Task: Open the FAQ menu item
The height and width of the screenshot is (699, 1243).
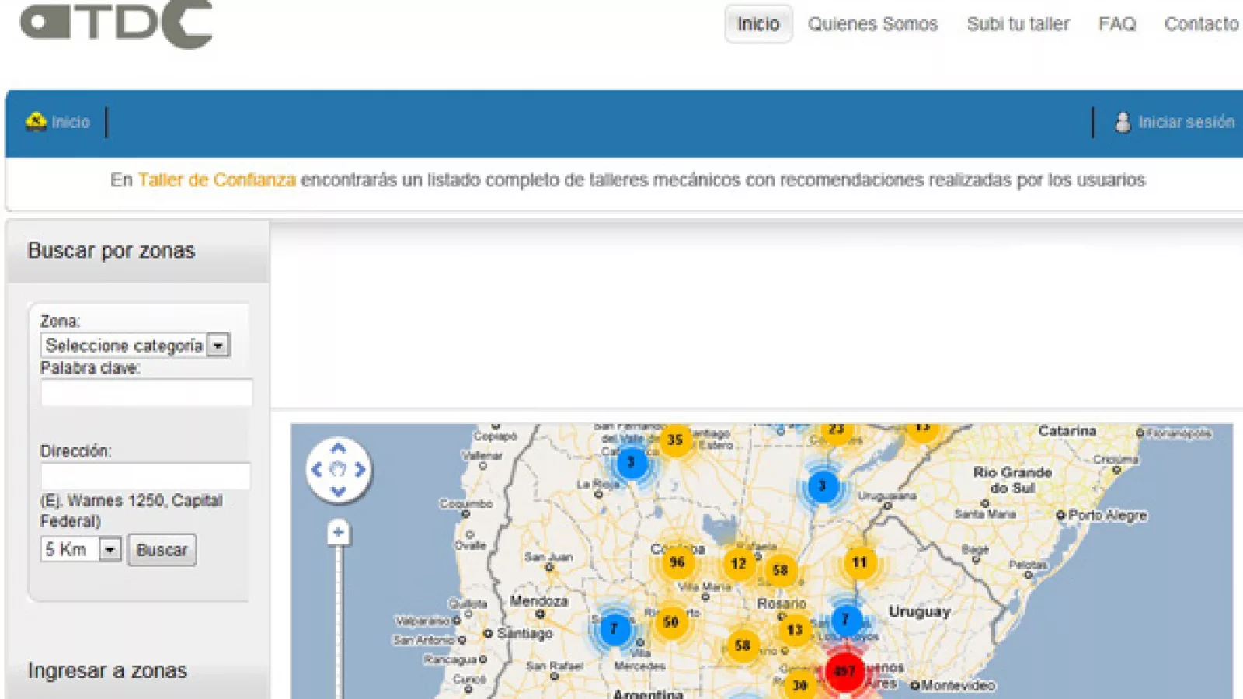Action: (1116, 24)
